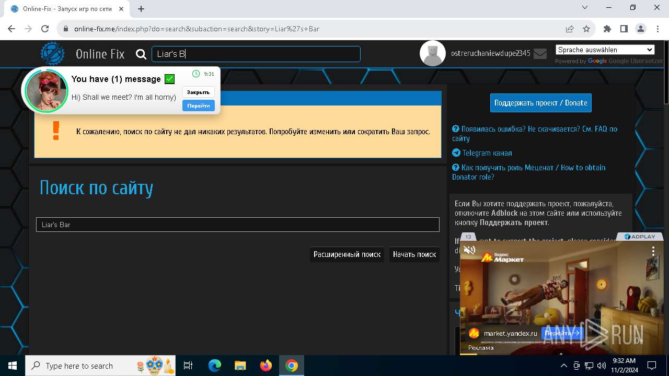Click the browser address bar URL
669x376 pixels.
tap(197, 29)
